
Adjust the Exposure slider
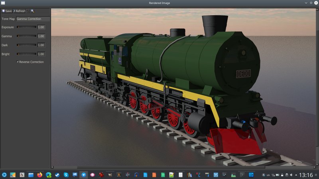tap(26, 27)
